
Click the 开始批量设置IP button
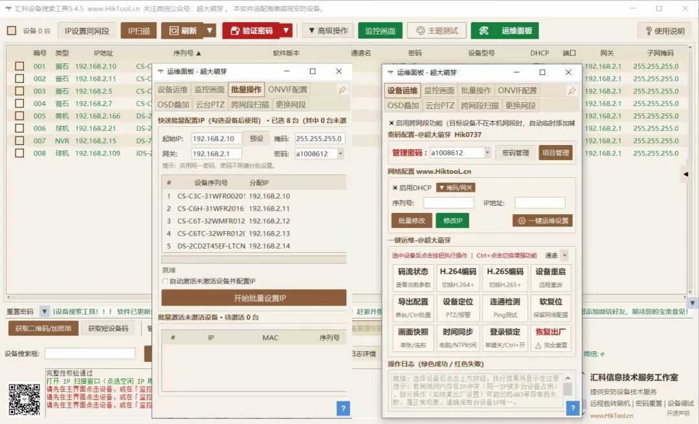pos(254,298)
